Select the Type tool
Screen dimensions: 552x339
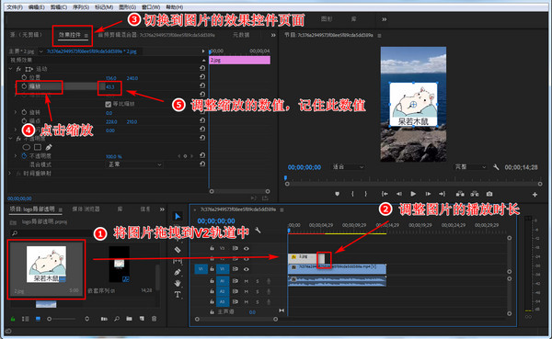coord(178,295)
